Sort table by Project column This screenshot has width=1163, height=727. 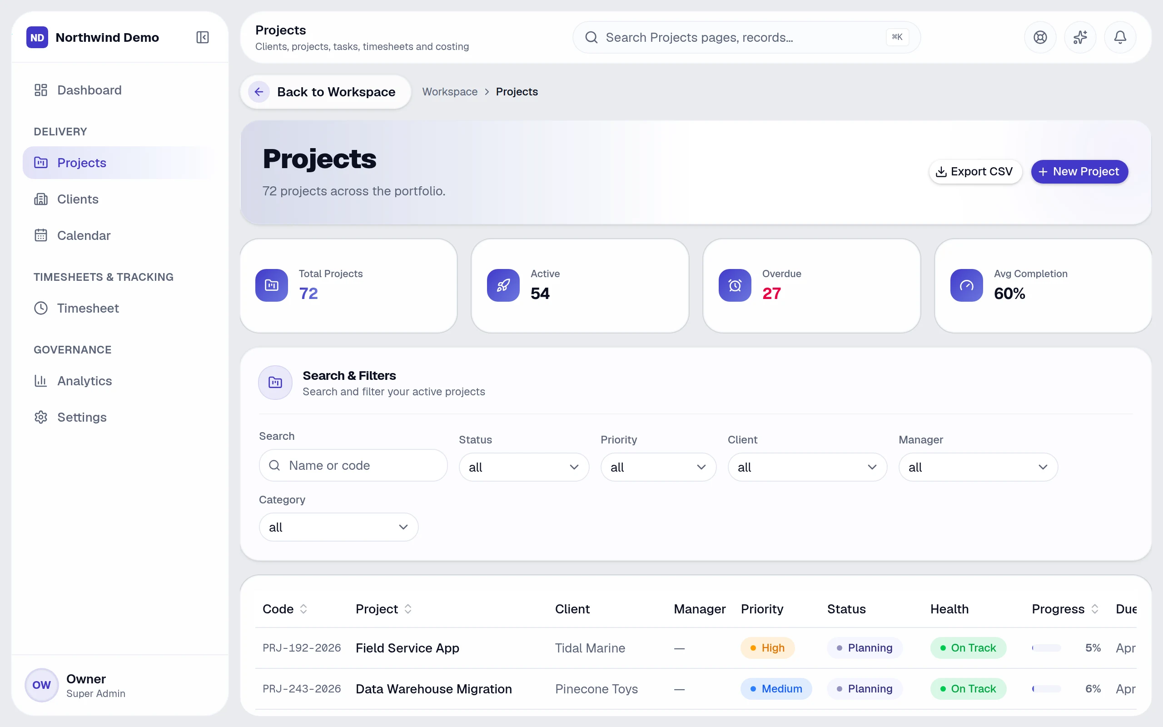(408, 609)
